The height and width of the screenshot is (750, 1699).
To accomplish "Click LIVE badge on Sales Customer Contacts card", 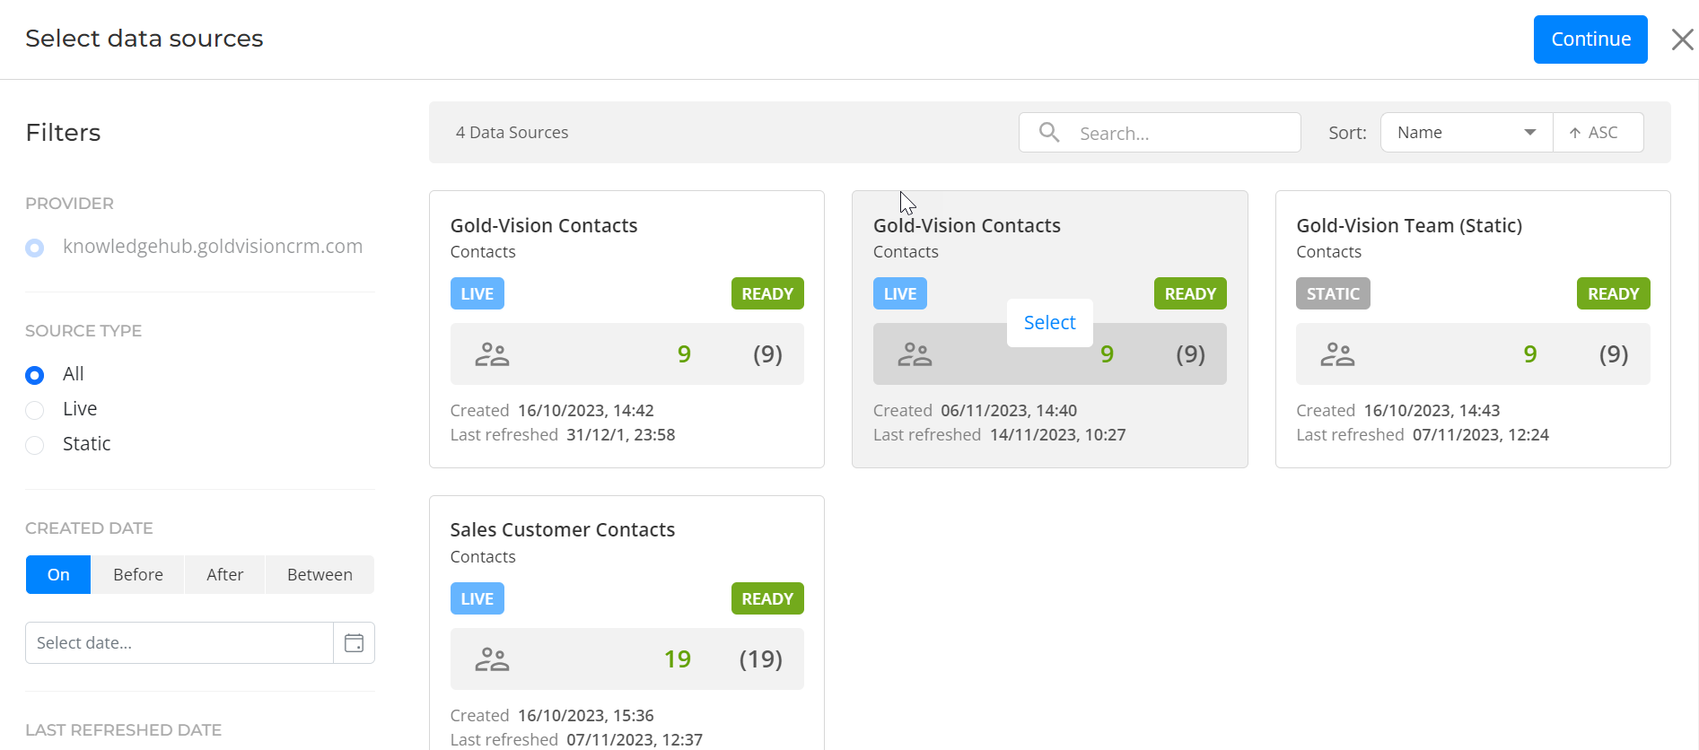I will pyautogui.click(x=477, y=599).
